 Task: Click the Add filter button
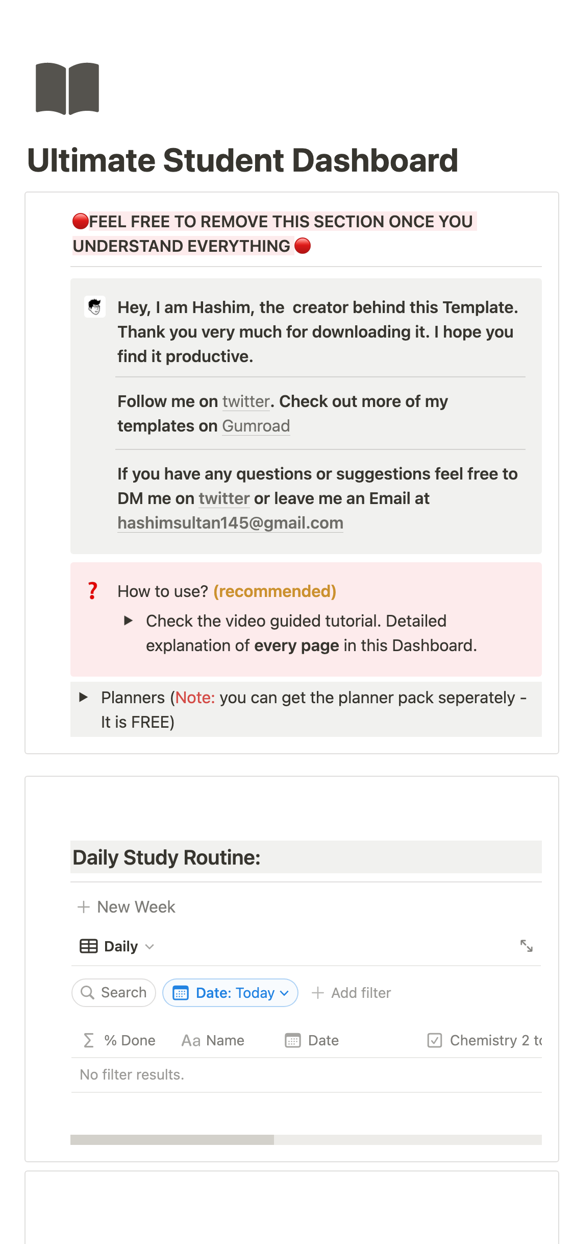(351, 993)
